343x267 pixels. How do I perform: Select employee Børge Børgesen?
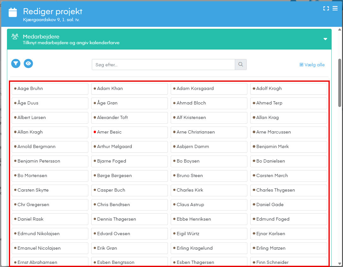129,176
